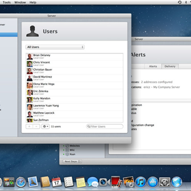
Task: Click '2 addresses configured' text
Action: 157,82
